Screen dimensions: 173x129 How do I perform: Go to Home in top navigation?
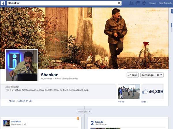[153, 3]
